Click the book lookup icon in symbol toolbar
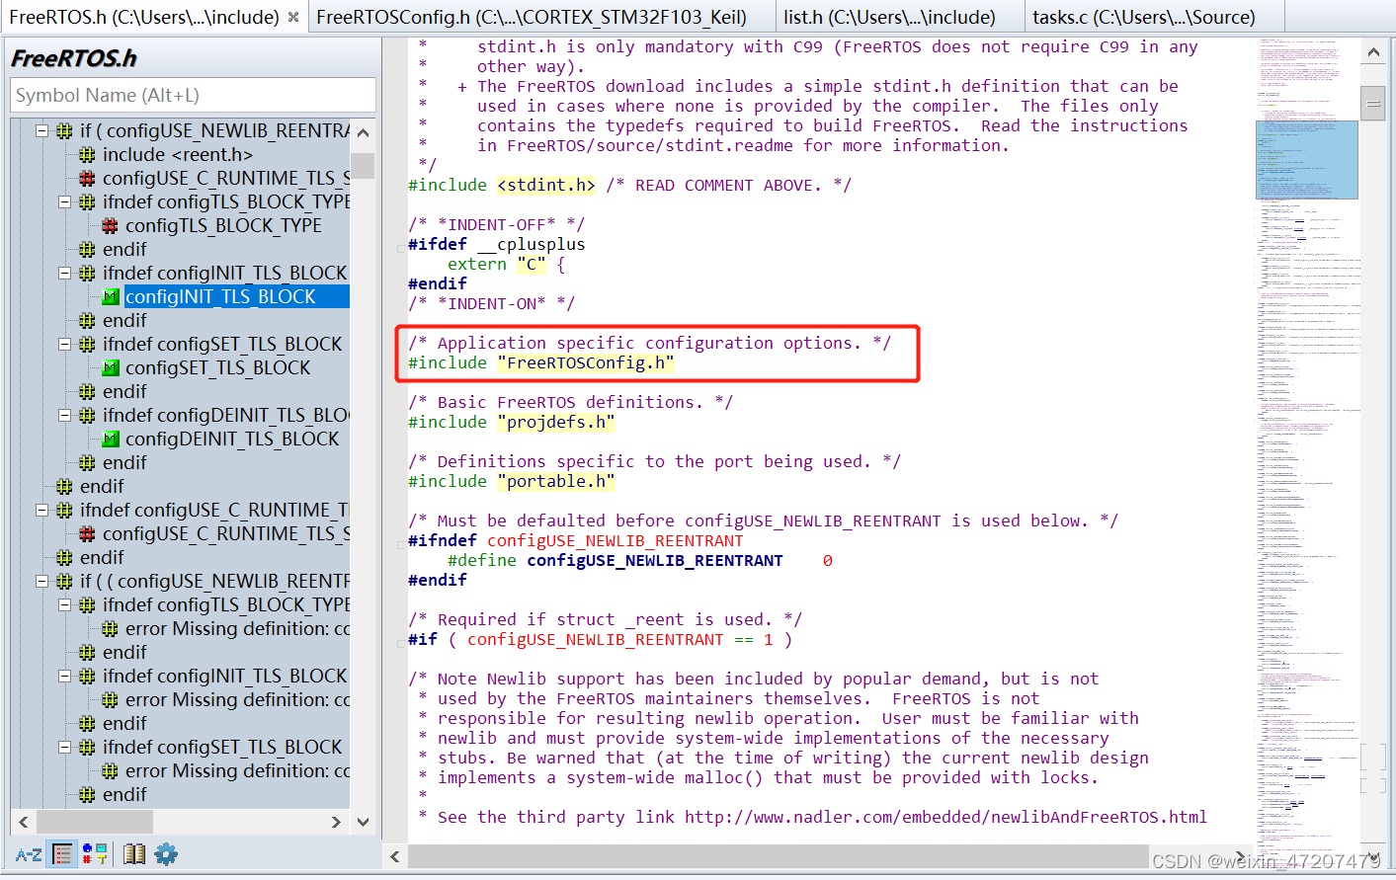The height and width of the screenshot is (880, 1396). [134, 854]
